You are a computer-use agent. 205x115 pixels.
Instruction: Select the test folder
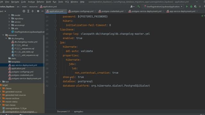click(x=5, y=82)
